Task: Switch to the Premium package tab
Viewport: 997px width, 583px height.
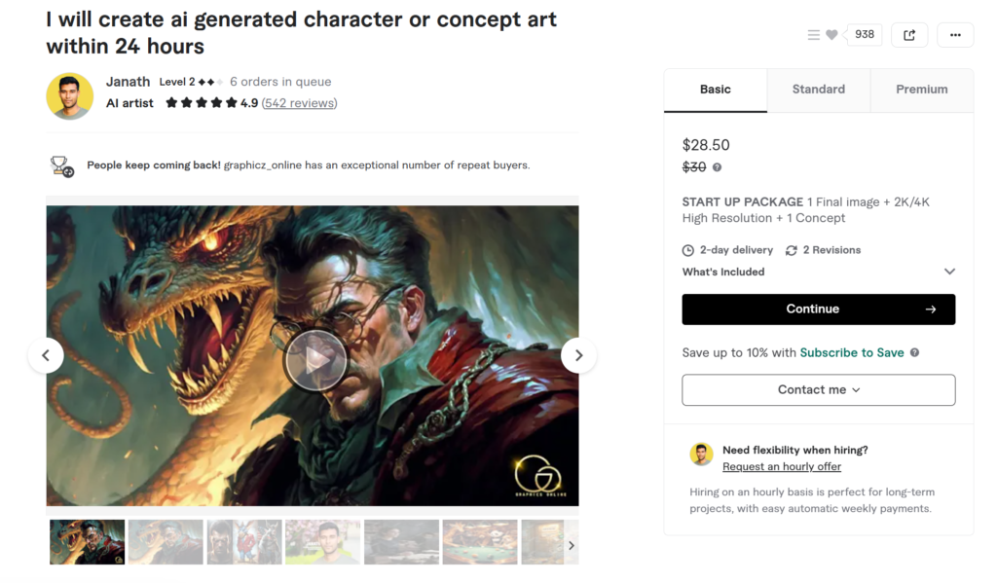Action: coord(921,89)
